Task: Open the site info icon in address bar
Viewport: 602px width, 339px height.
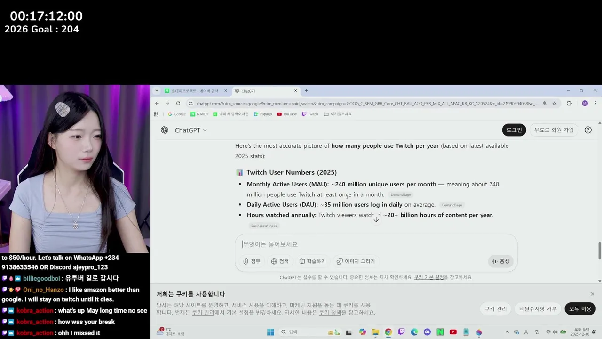Action: 190,103
